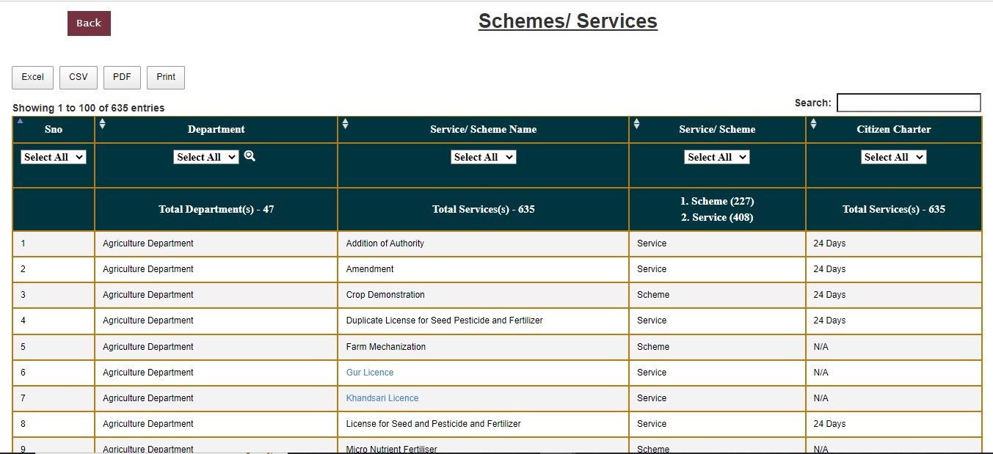Click serial number 4 cell
Screen dimensions: 993x454
[54, 321]
